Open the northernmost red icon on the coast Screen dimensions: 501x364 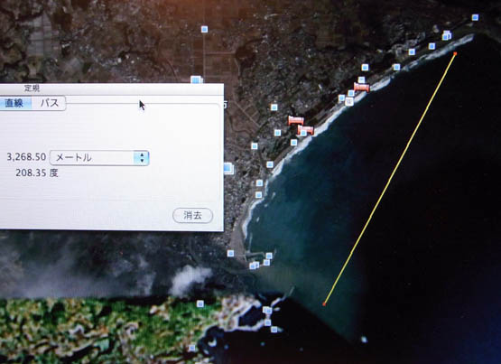click(362, 87)
